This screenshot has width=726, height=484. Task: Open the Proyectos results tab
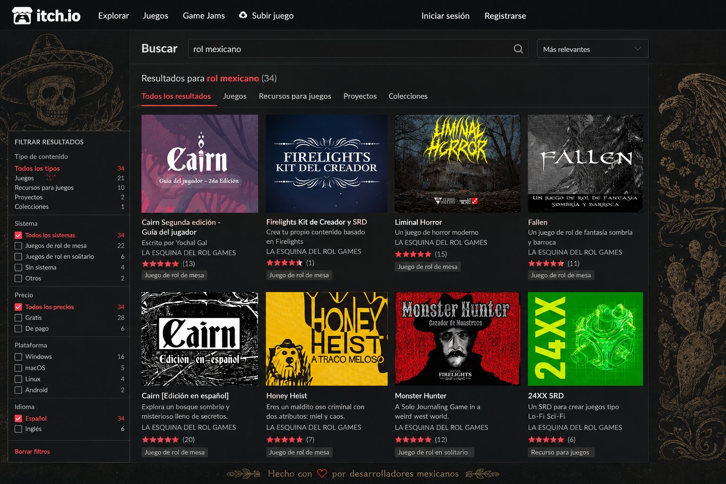[360, 96]
